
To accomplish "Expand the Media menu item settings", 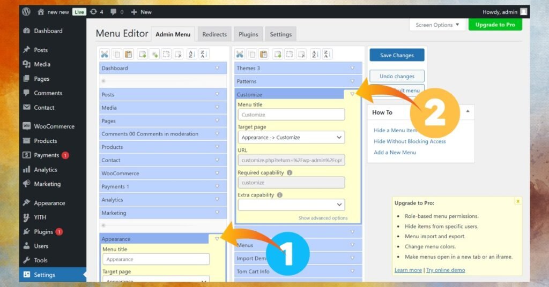I will pos(217,108).
